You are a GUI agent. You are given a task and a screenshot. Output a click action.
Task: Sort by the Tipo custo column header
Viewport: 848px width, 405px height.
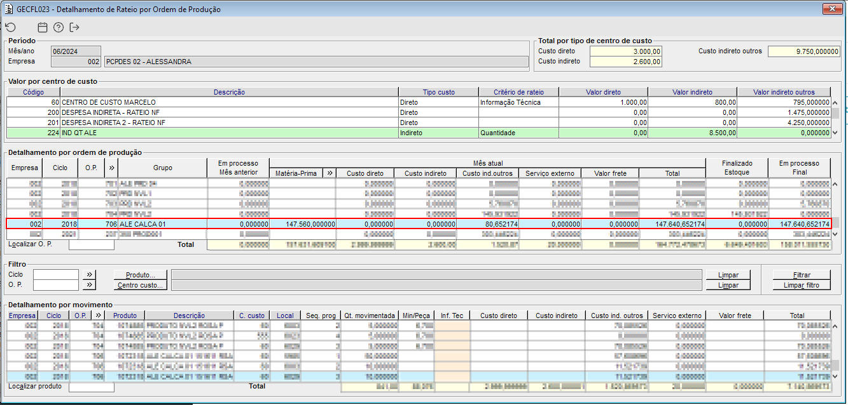[438, 92]
